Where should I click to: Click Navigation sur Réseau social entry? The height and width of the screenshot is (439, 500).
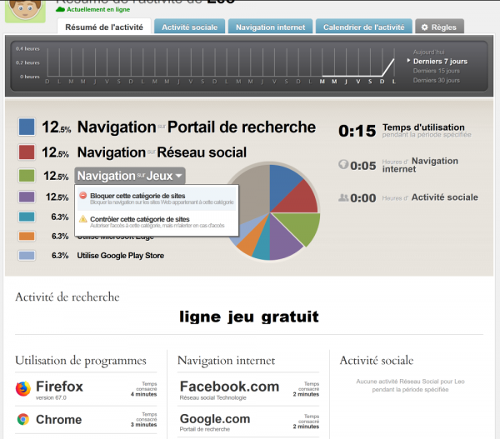click(x=162, y=152)
